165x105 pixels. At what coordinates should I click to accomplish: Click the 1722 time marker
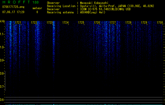(34, 23)
